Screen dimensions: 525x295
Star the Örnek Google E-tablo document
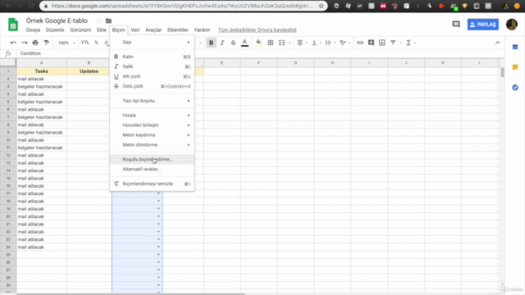pos(98,20)
